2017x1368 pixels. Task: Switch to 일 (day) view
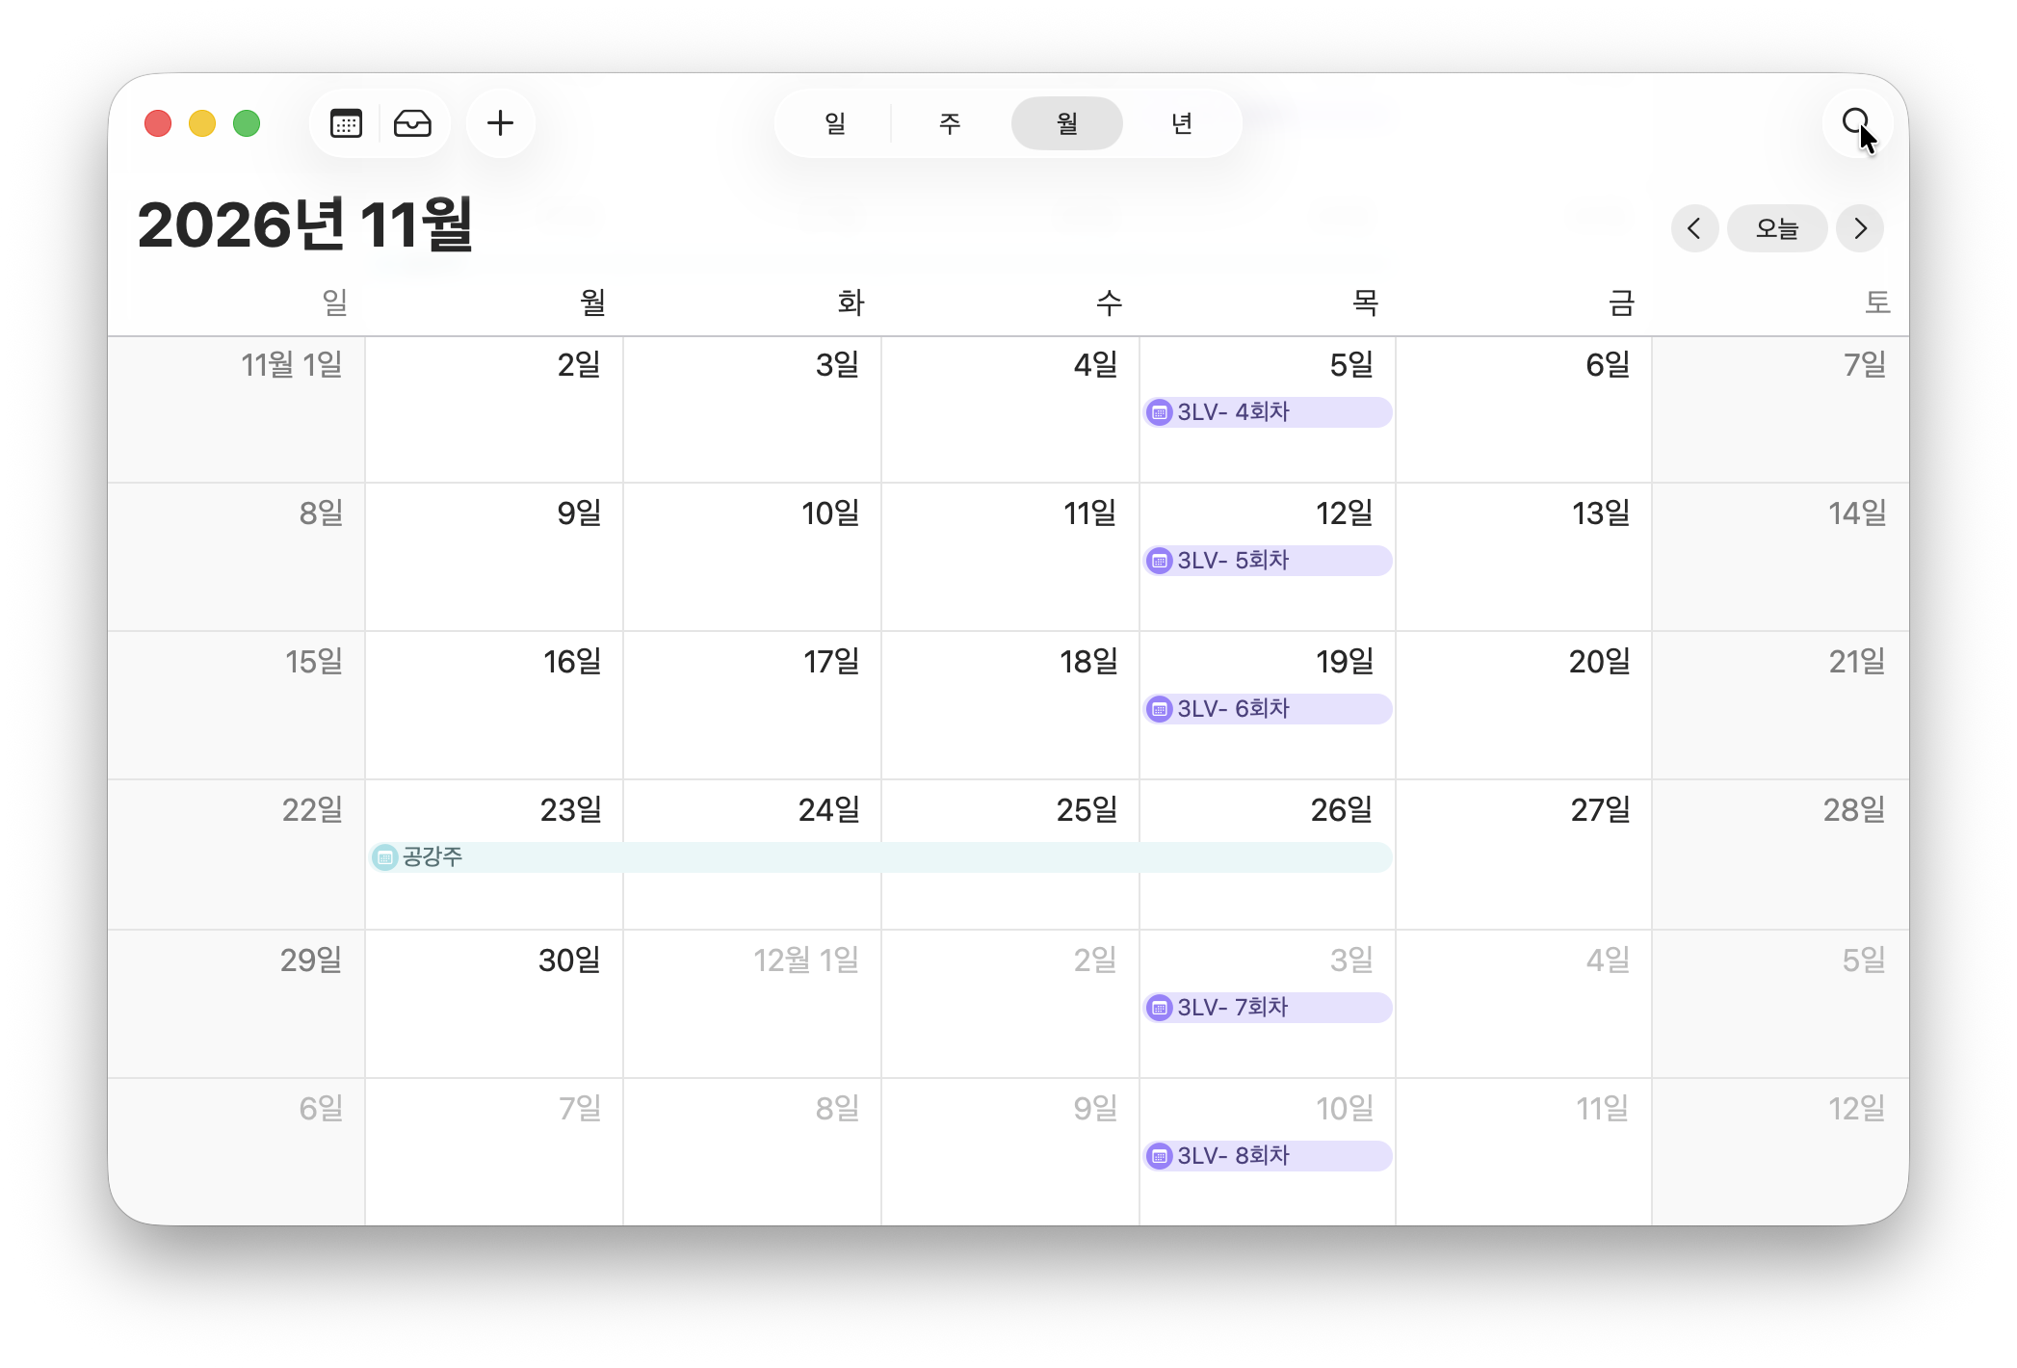click(834, 123)
